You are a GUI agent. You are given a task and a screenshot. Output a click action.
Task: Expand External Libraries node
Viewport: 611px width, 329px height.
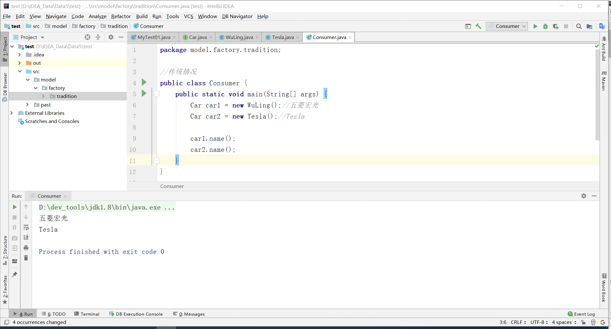tap(12, 113)
